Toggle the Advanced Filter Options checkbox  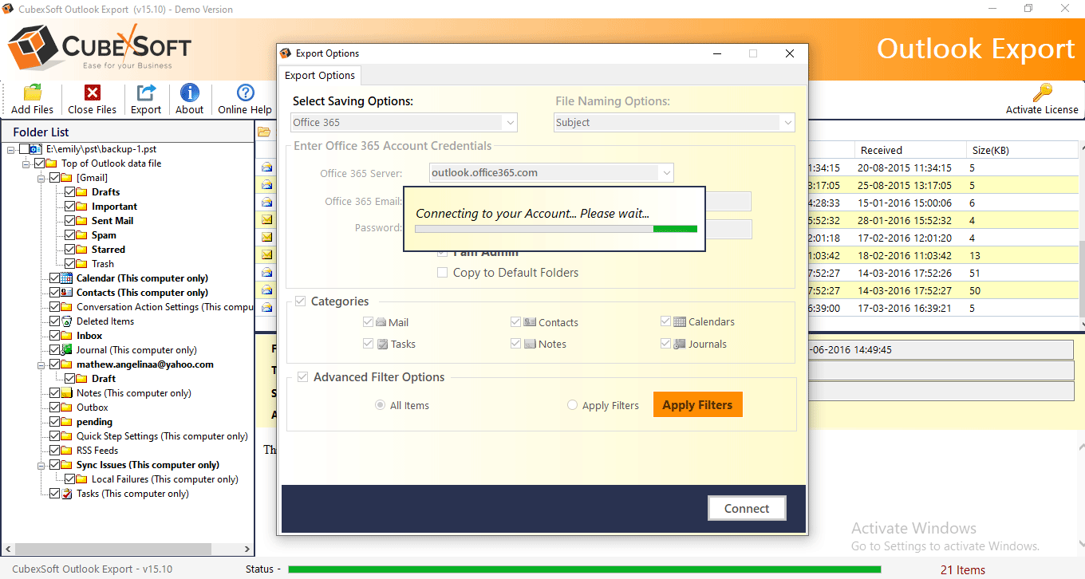(302, 377)
